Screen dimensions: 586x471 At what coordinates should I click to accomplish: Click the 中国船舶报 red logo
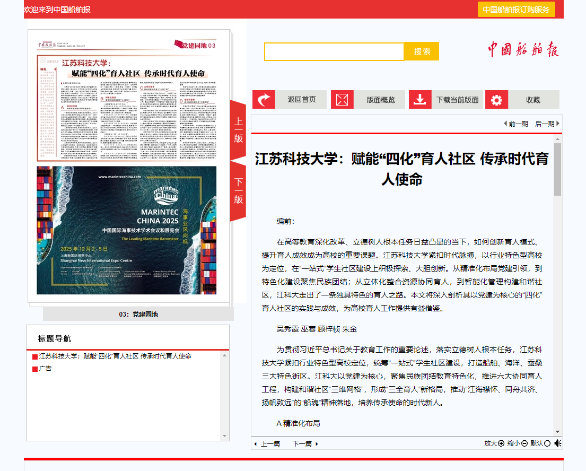(523, 50)
